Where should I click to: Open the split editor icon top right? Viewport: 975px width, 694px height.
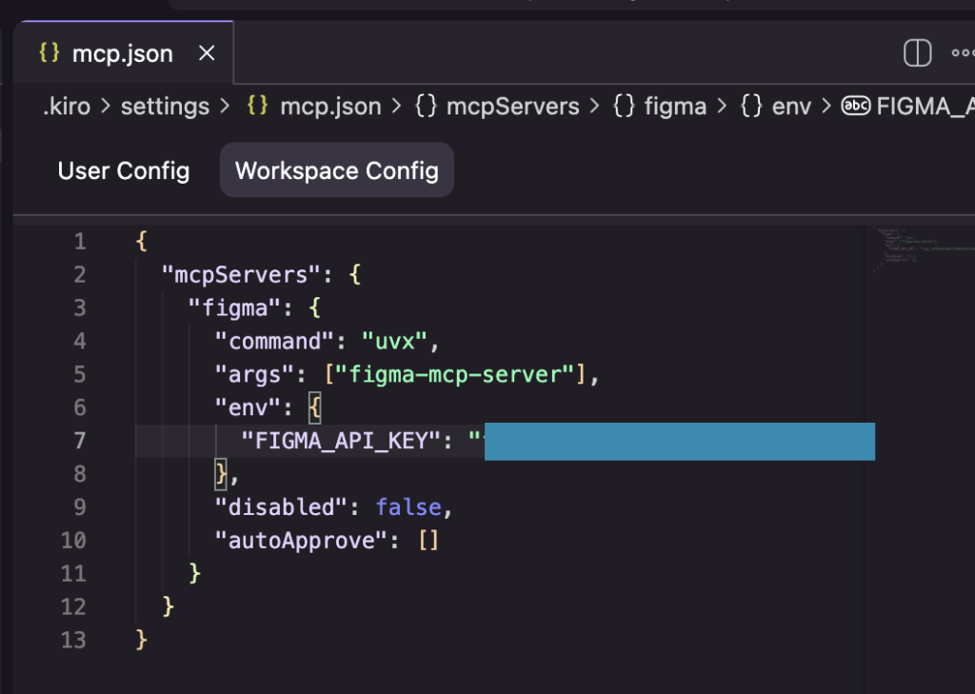[x=916, y=54]
